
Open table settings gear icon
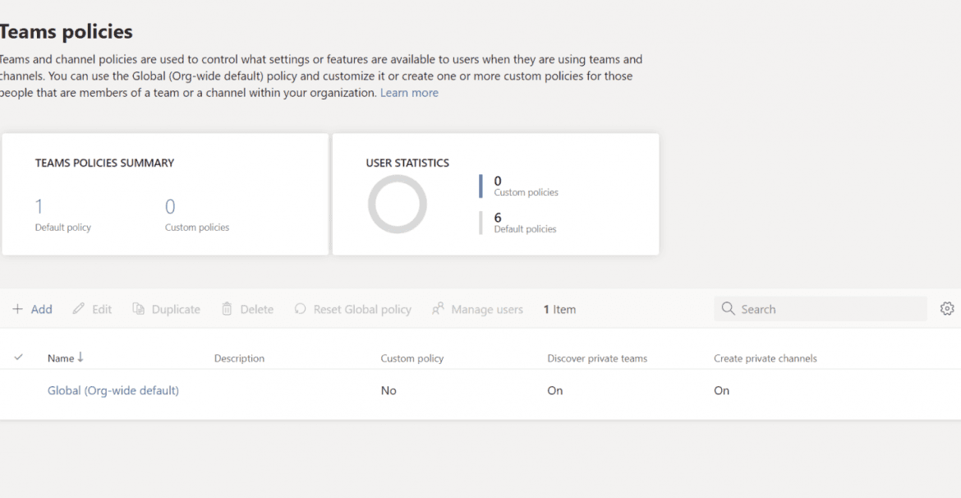(x=947, y=308)
